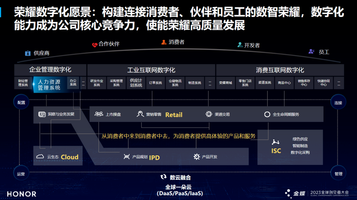Click the 快递协同中心 box
Screen dimensions: 357x200
click(324, 83)
